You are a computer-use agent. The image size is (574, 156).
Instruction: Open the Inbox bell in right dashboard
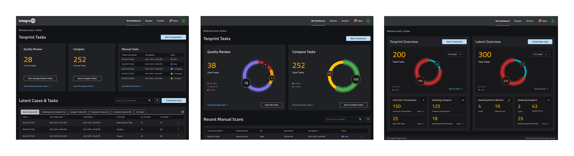(540, 21)
